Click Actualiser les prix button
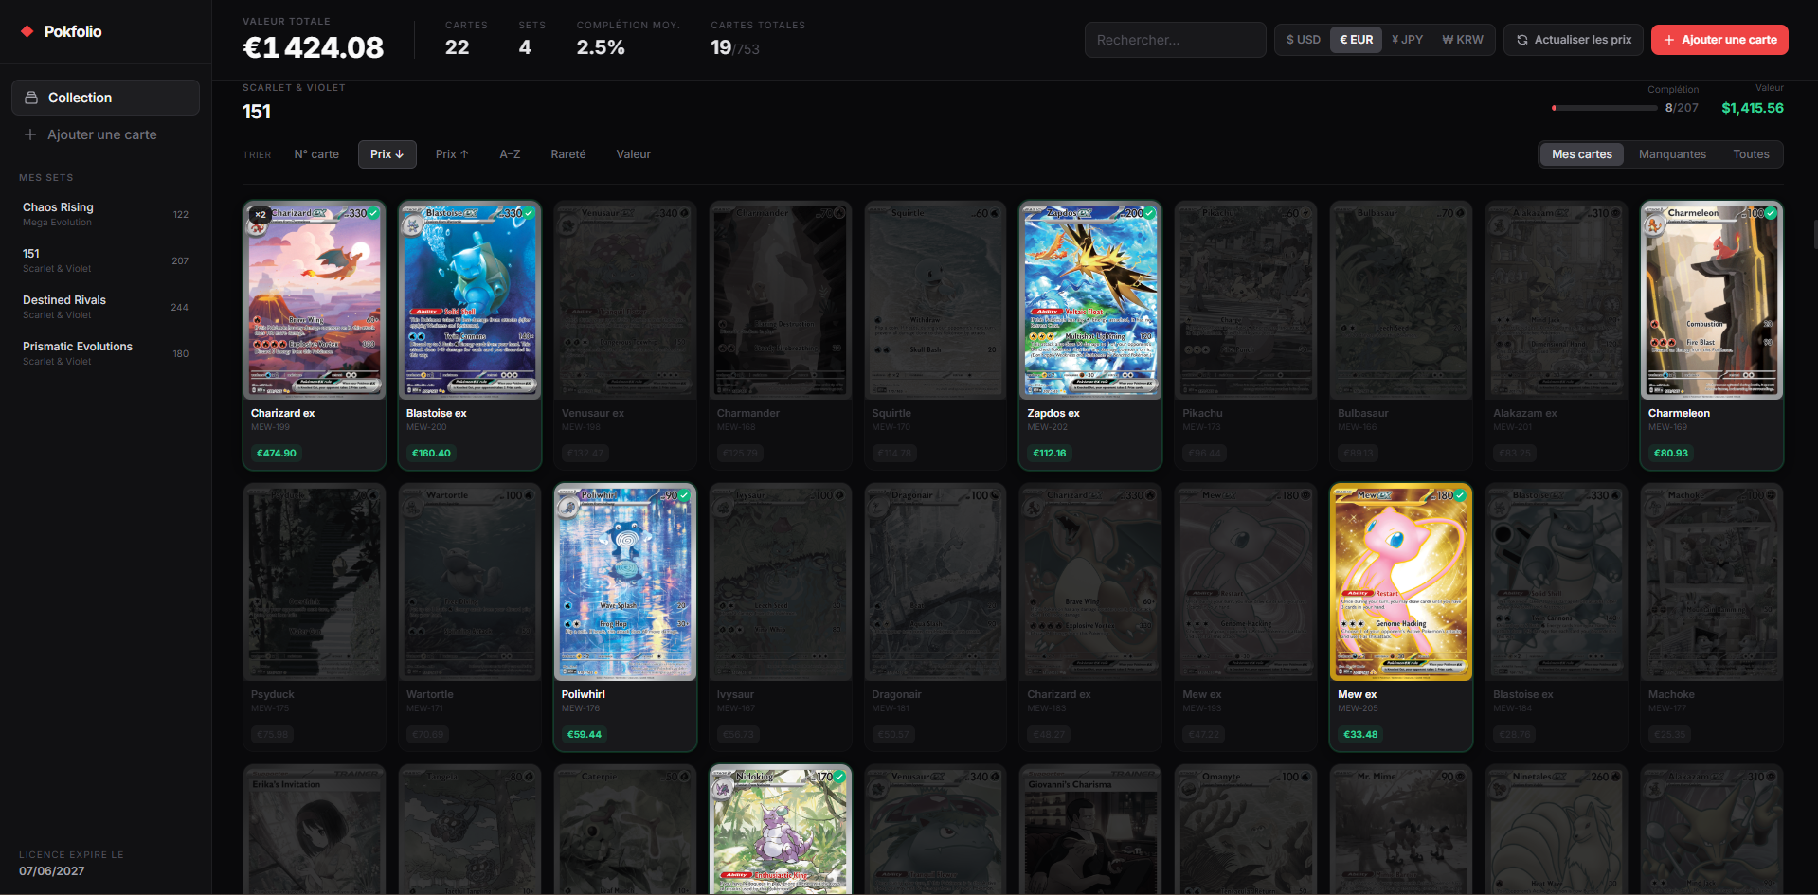This screenshot has width=1818, height=895. point(1573,40)
